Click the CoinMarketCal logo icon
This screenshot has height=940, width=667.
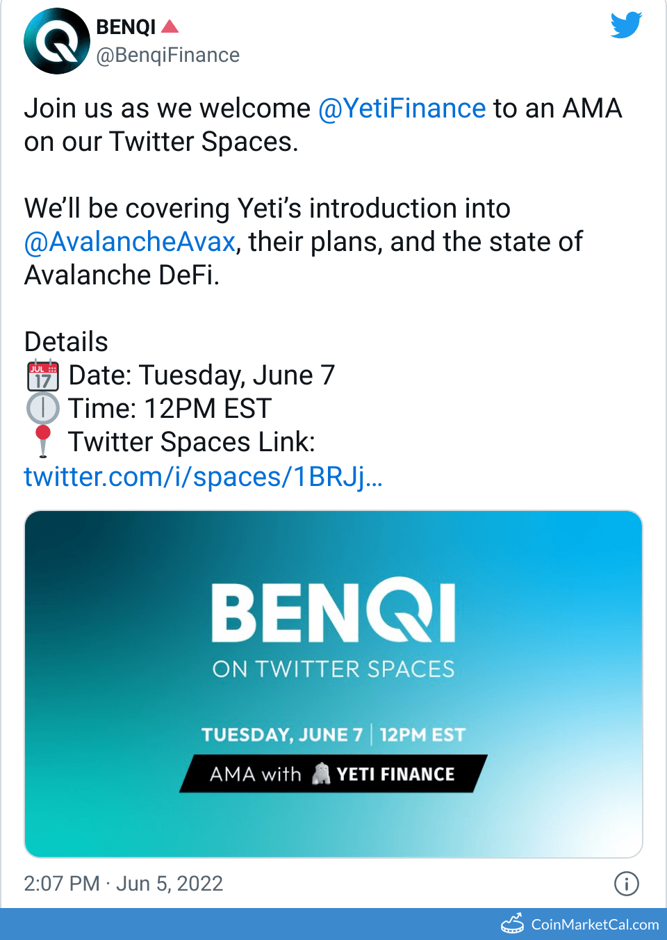[x=513, y=924]
